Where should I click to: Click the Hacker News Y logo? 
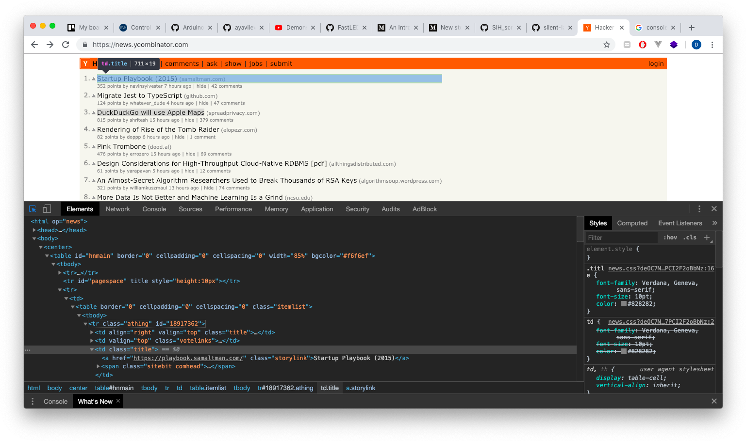pyautogui.click(x=85, y=63)
